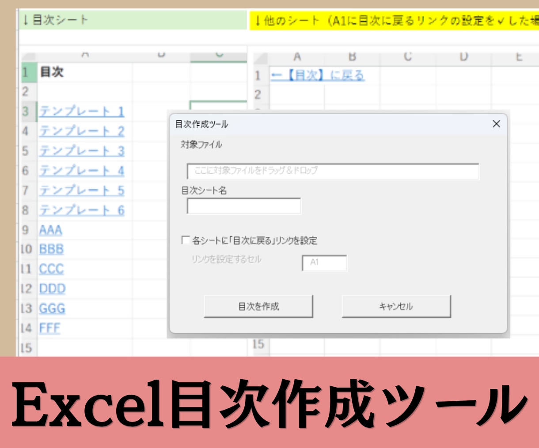Click the select-all corner of right sheet
The image size is (539, 448).
click(261, 58)
